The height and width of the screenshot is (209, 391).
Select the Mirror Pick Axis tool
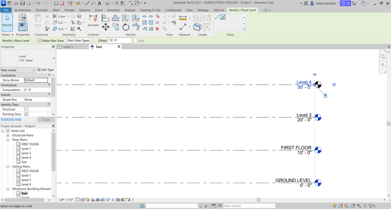tap(126, 18)
